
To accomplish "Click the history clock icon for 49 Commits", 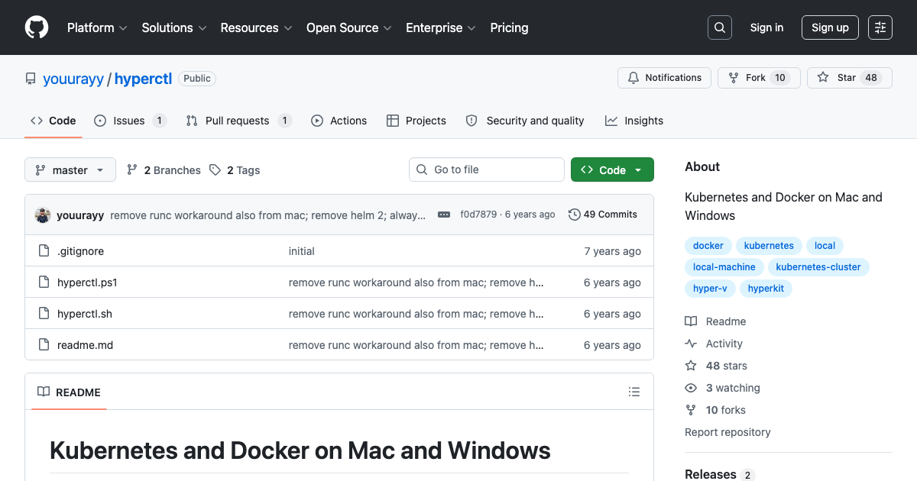I will click(x=575, y=215).
